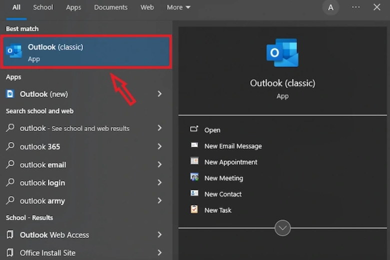Choose New Appointment action

[231, 162]
